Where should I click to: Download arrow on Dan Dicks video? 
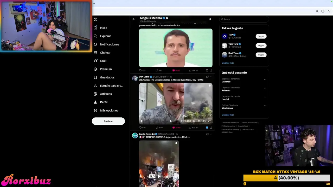(x=210, y=85)
